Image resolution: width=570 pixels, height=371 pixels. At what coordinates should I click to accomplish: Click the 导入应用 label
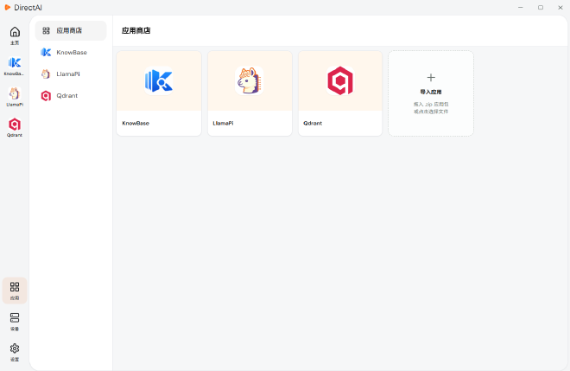(431, 93)
